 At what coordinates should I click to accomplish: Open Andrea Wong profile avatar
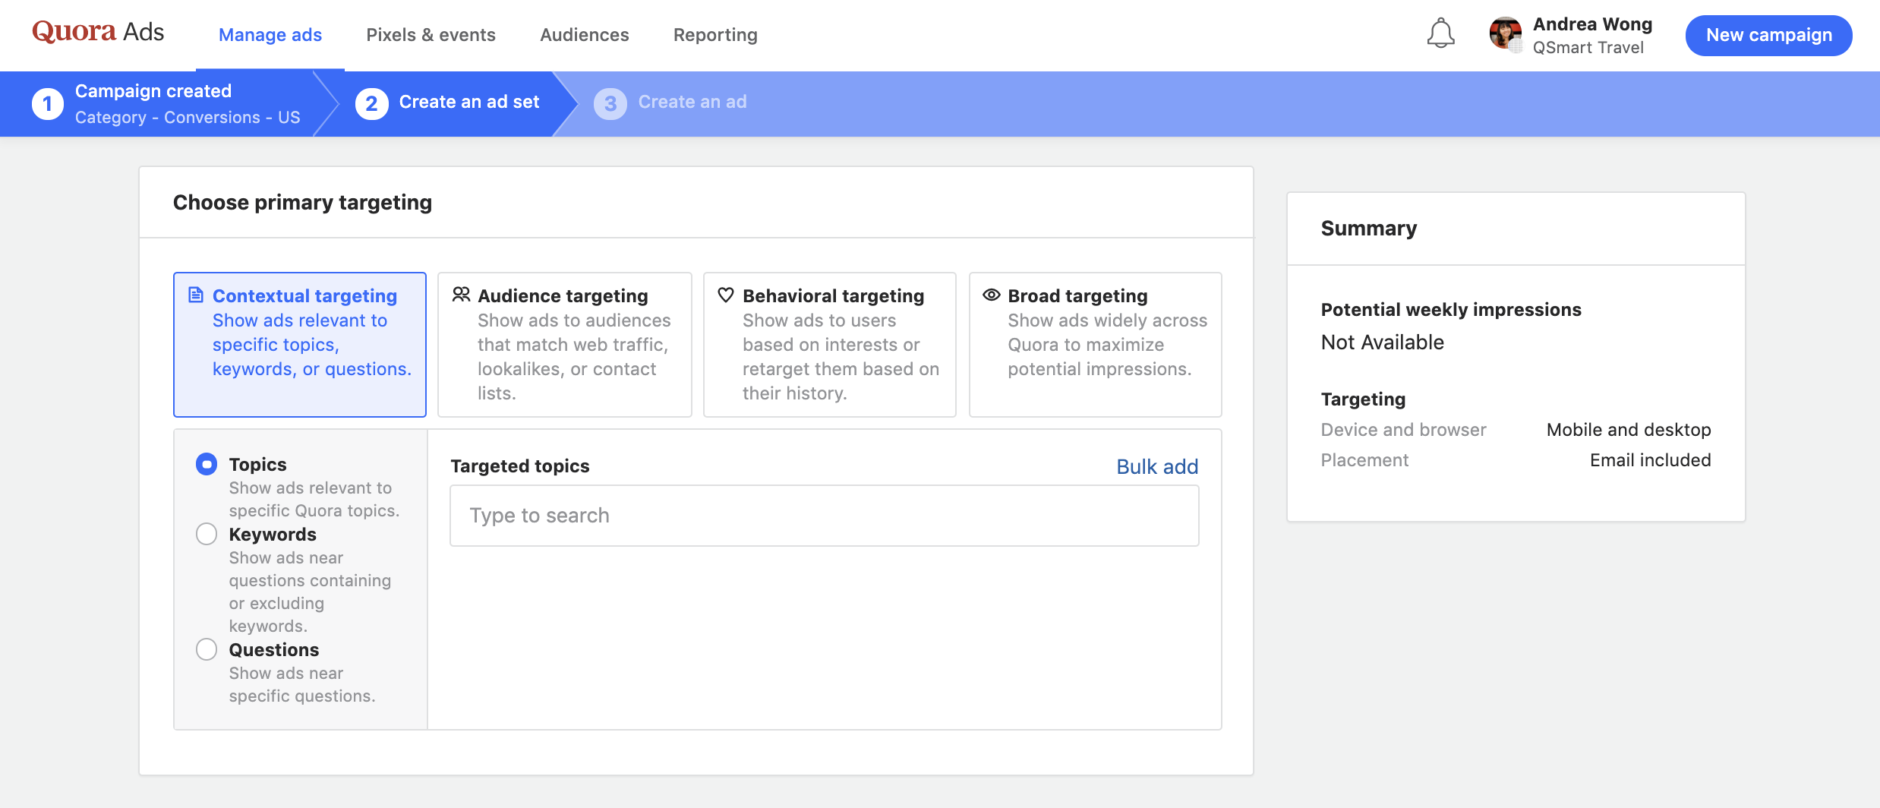click(x=1505, y=34)
